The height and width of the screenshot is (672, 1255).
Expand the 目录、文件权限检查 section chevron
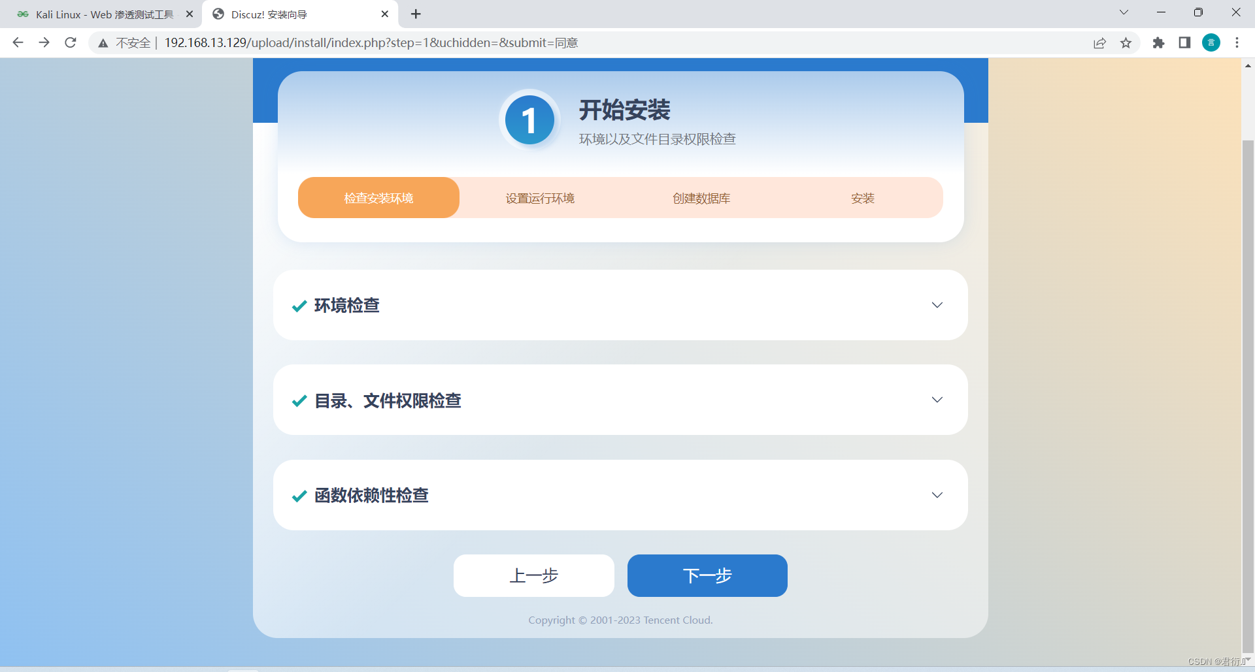tap(937, 400)
